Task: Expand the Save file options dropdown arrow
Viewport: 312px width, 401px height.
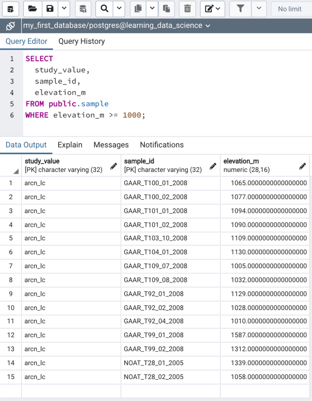Action: coord(64,9)
